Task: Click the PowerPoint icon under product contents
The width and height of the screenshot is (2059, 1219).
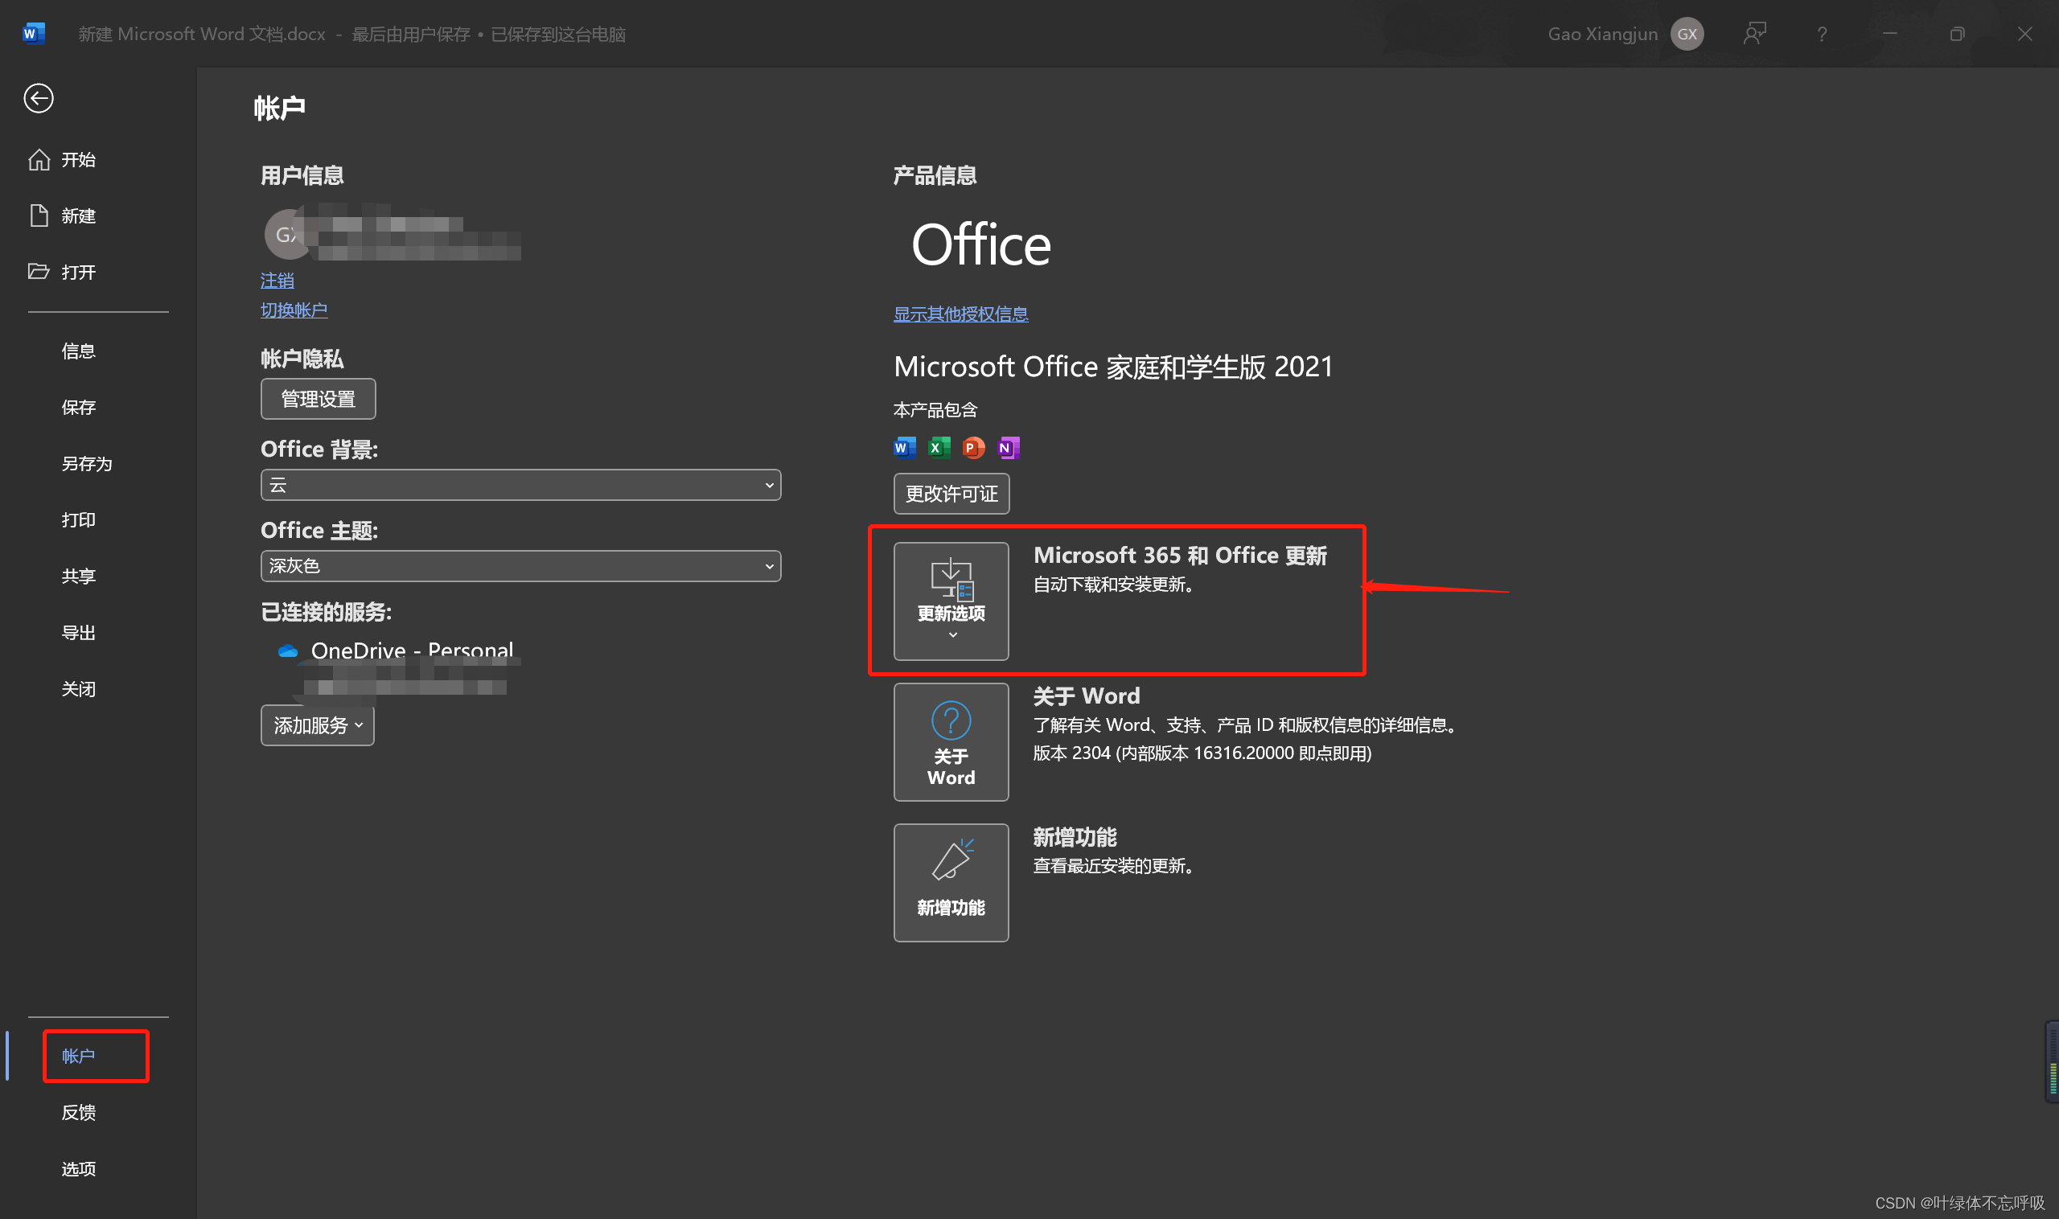Action: click(x=972, y=448)
